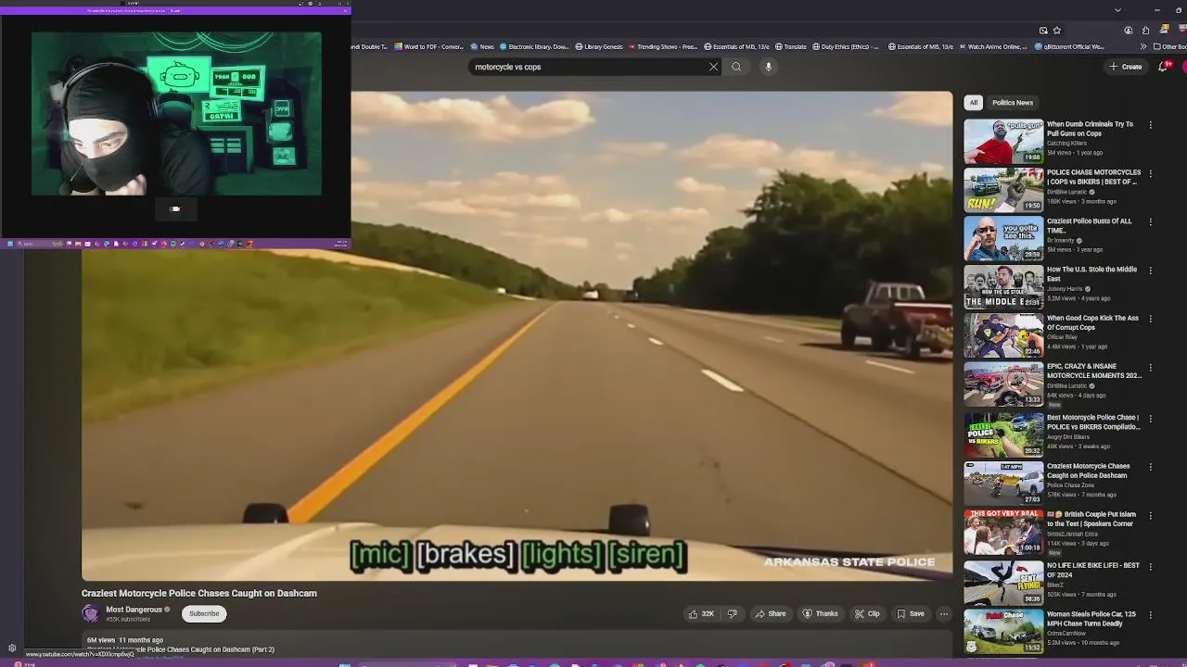Open options menu for When Dumb Criminals video
Image resolution: width=1187 pixels, height=667 pixels.
click(1151, 125)
